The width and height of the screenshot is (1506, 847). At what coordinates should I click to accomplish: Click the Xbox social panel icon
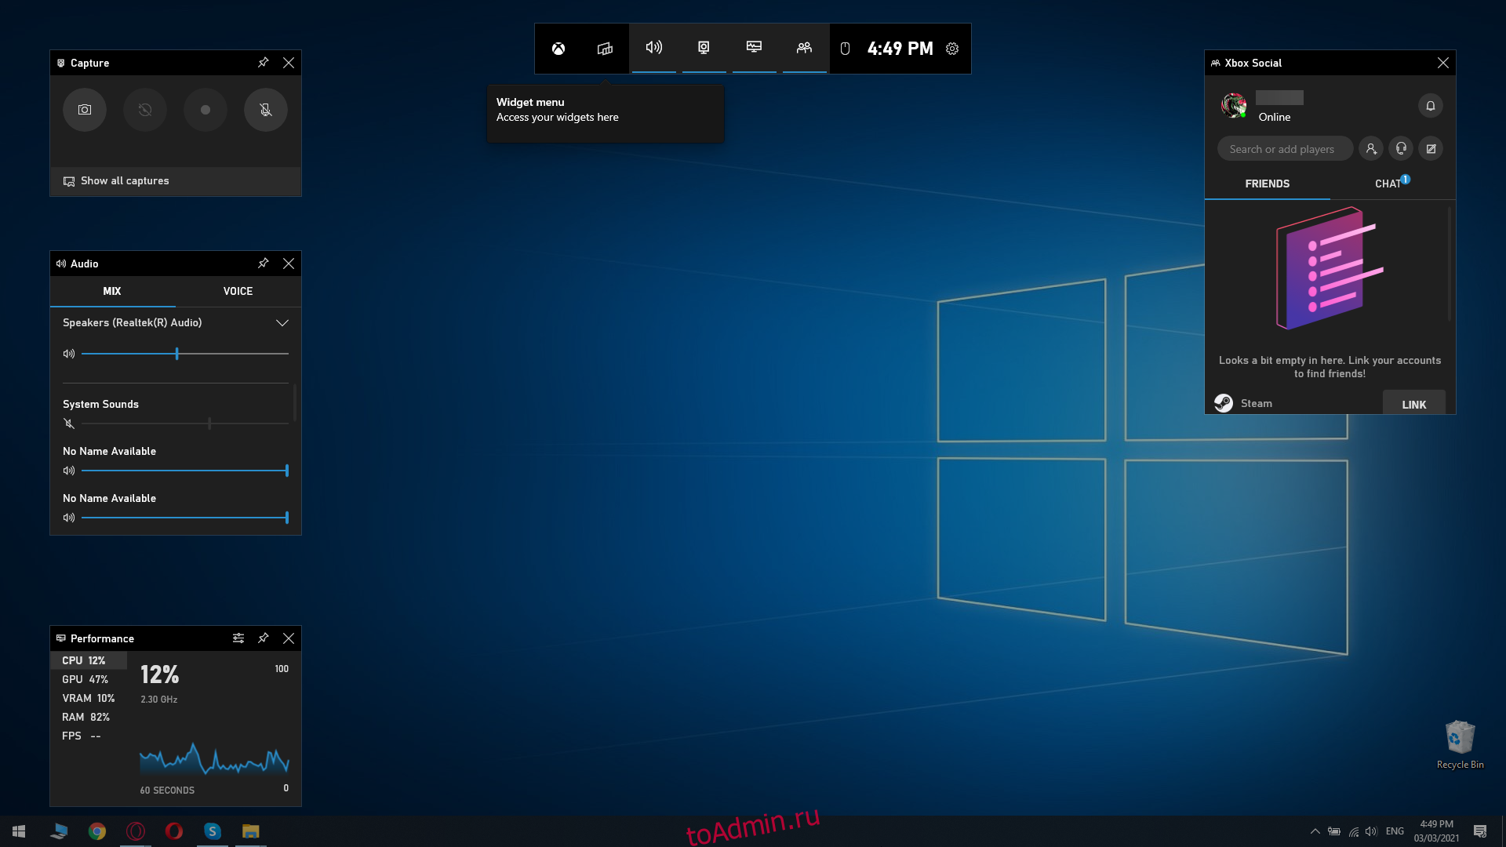[804, 48]
